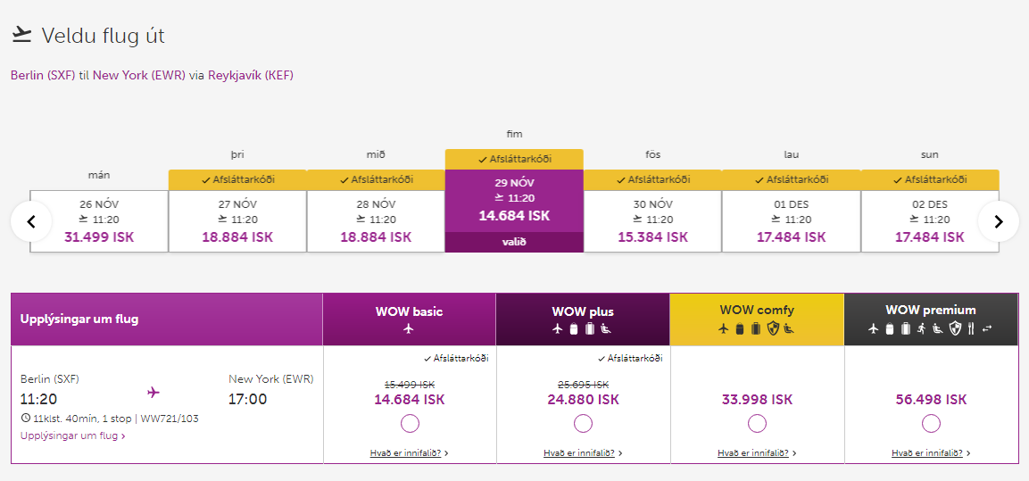Expand 'Hvað er innifalið?' under WOW comfy
The height and width of the screenshot is (481, 1029).
756,453
